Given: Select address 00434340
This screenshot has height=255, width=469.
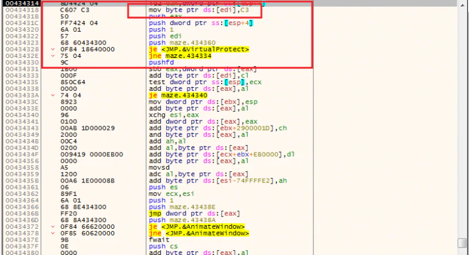Looking at the screenshot, I should click(x=22, y=115).
